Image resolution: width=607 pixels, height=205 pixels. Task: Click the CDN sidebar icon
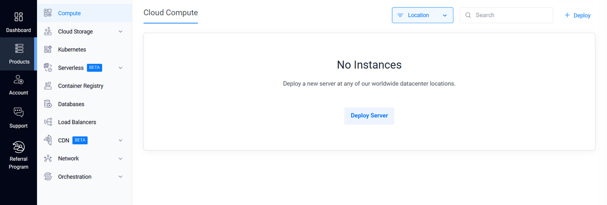[x=48, y=140]
